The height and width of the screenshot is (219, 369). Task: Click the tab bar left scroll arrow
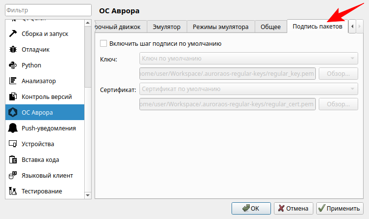pos(352,26)
